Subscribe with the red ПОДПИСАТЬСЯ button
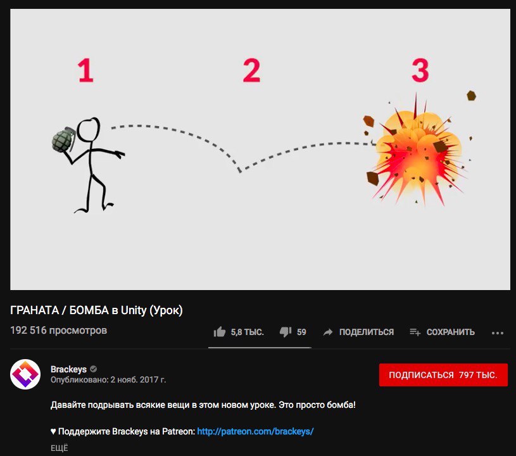This screenshot has height=456, width=516. click(x=443, y=375)
